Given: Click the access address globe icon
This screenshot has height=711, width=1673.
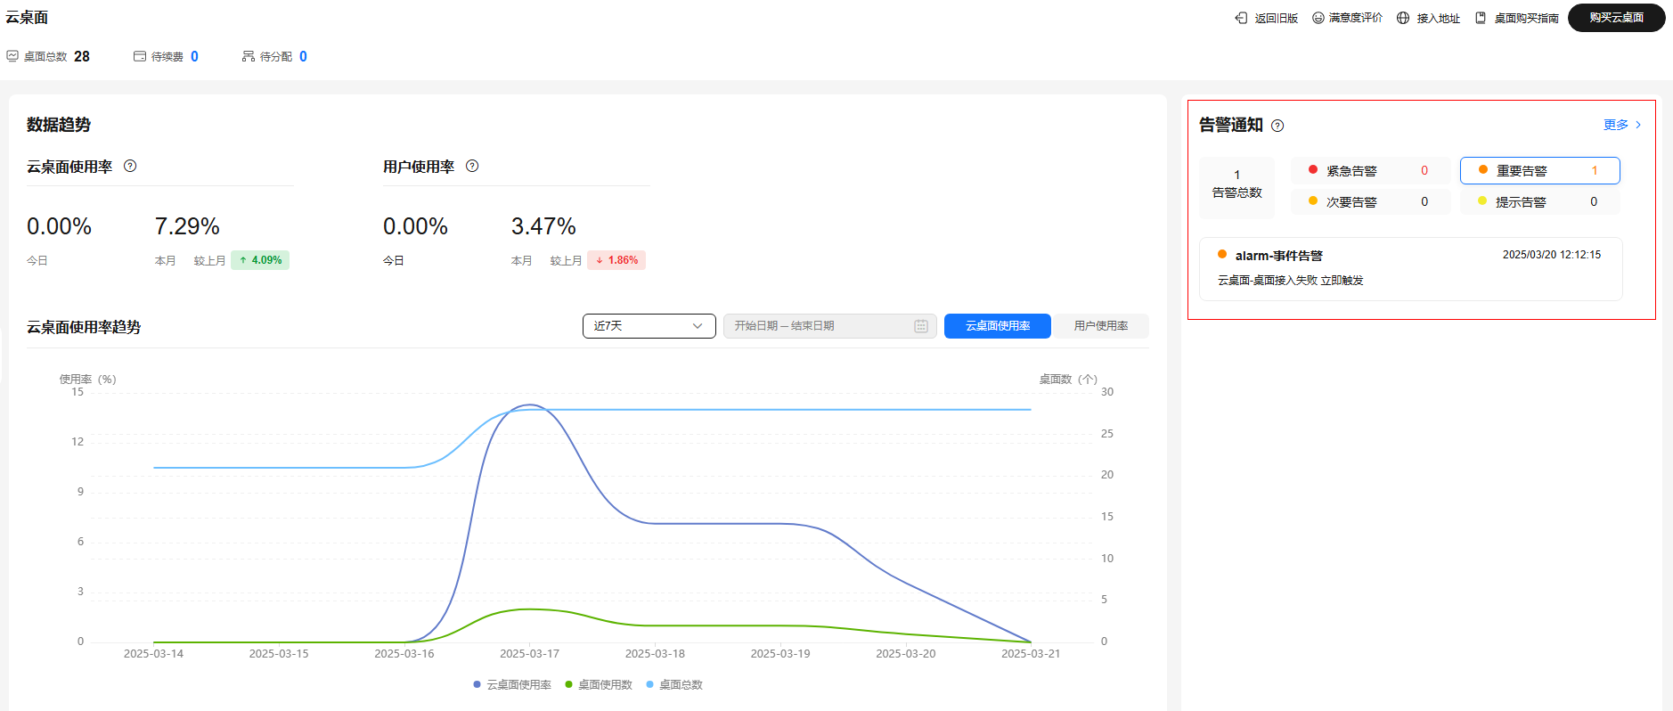Looking at the screenshot, I should [x=1403, y=18].
